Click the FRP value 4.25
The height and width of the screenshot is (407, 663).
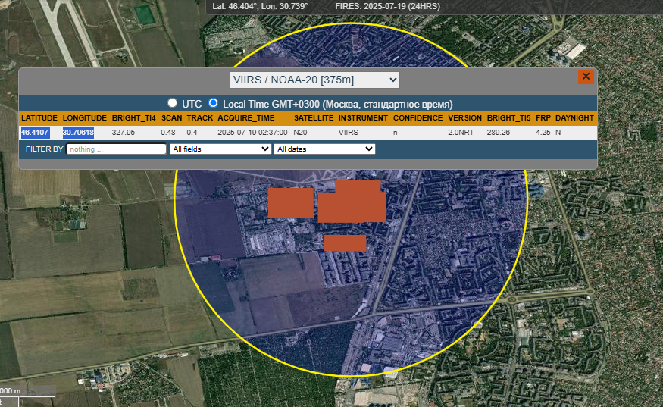coord(543,133)
